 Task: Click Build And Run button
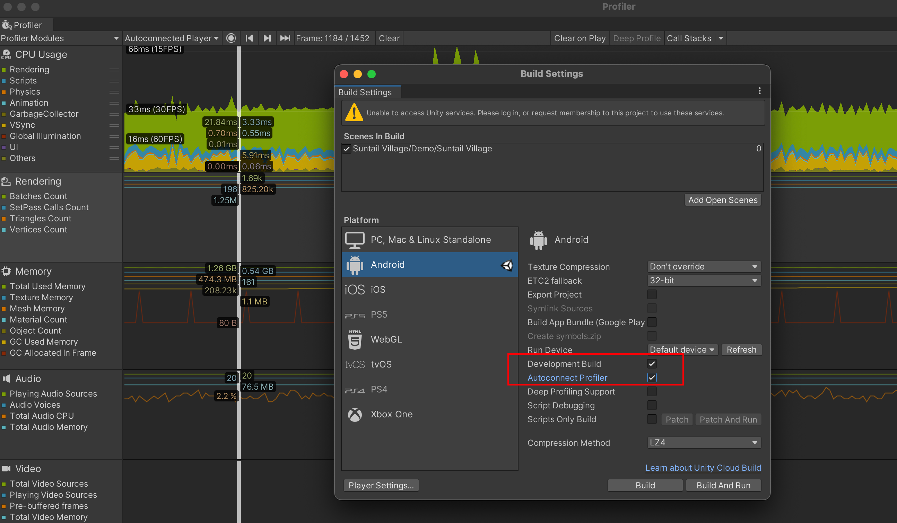pos(723,485)
